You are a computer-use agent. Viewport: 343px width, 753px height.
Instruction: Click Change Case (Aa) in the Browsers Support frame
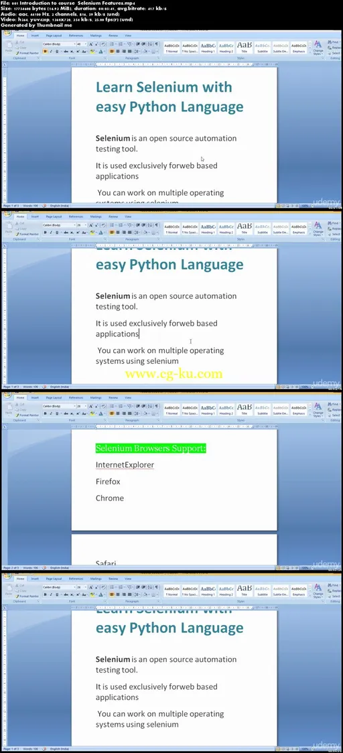[84, 413]
